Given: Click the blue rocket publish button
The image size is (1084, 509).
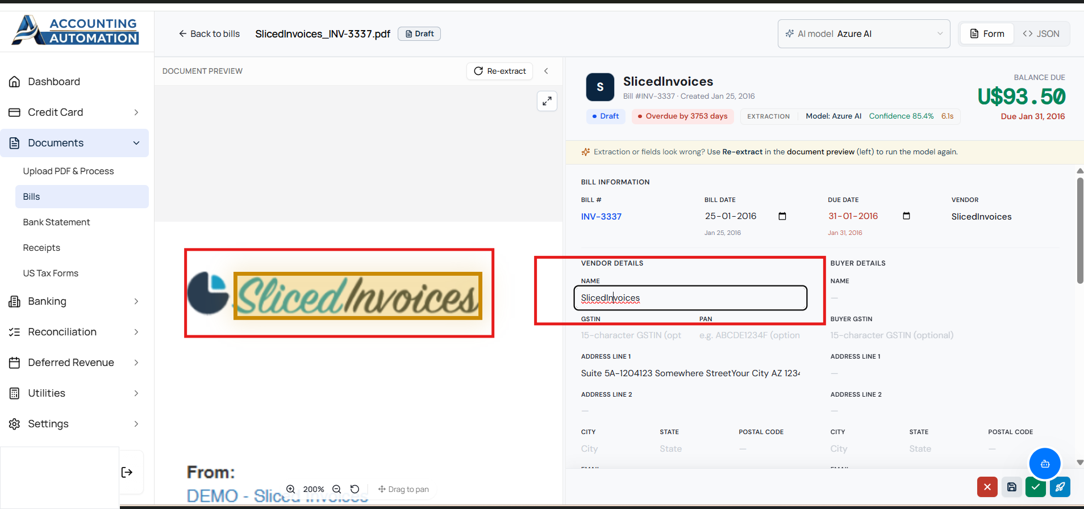Looking at the screenshot, I should pos(1060,487).
